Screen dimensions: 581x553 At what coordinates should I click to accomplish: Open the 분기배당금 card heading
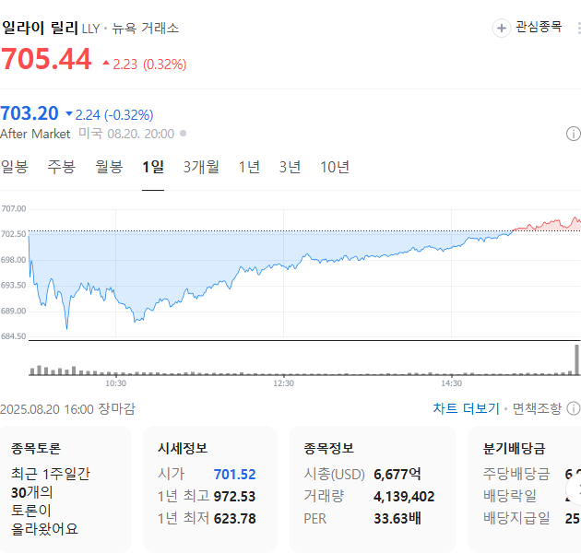point(514,448)
